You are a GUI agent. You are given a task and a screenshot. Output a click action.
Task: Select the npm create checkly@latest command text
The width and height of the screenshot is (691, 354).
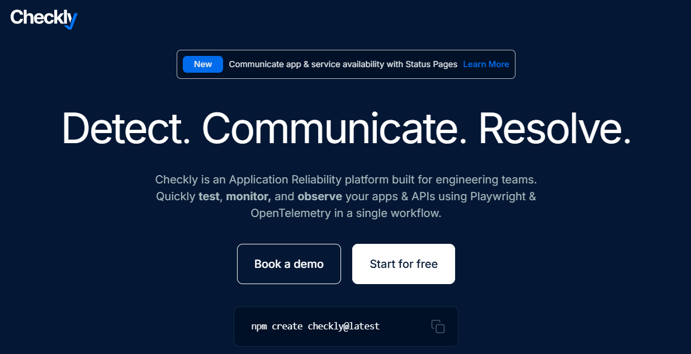pyautogui.click(x=315, y=326)
